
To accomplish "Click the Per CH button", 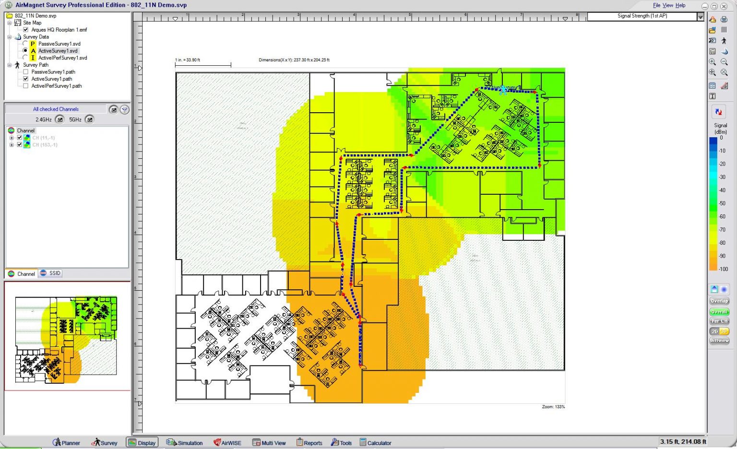I will click(719, 321).
